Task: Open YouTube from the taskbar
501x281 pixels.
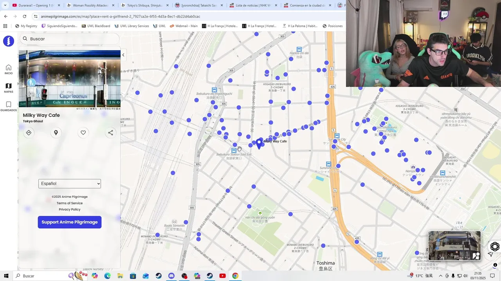Action: tap(222, 276)
